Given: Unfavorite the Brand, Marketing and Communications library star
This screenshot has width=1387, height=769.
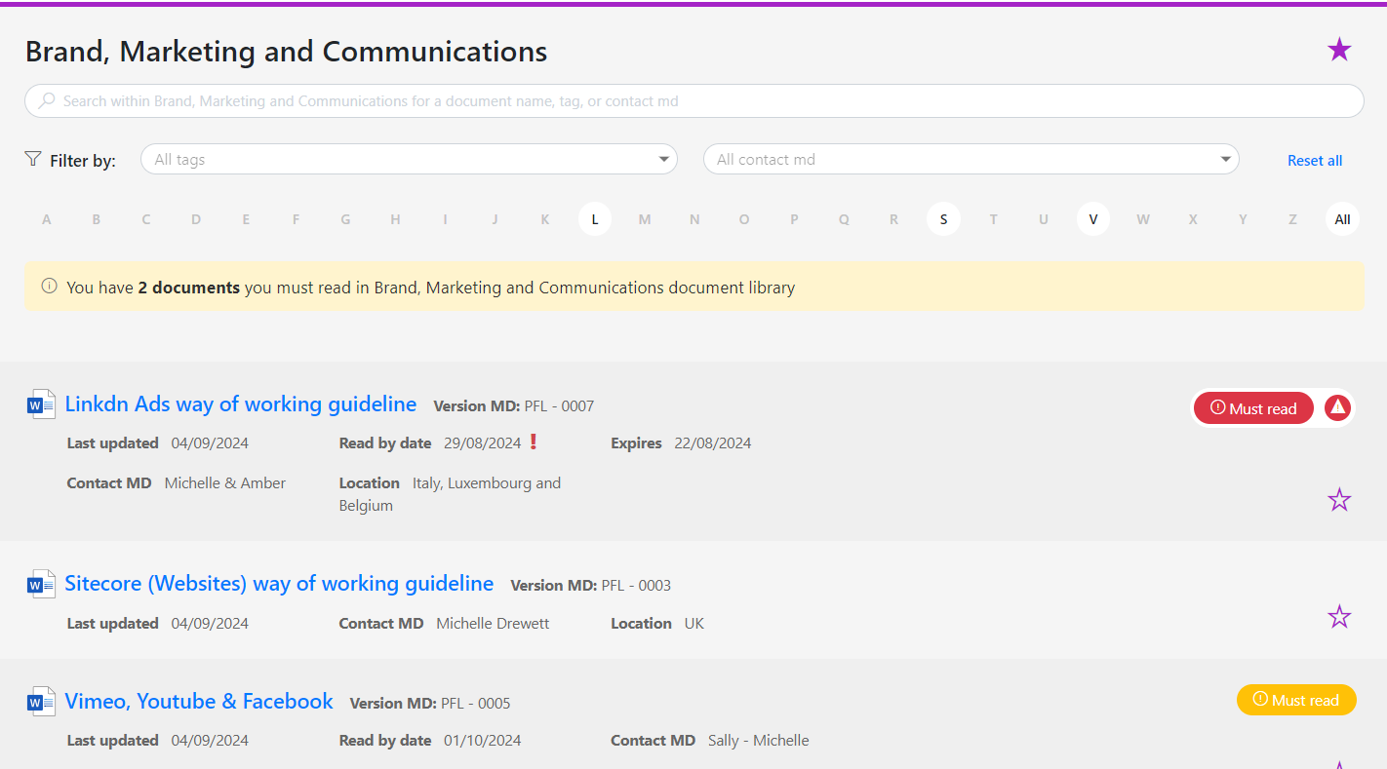Looking at the screenshot, I should coord(1339,50).
